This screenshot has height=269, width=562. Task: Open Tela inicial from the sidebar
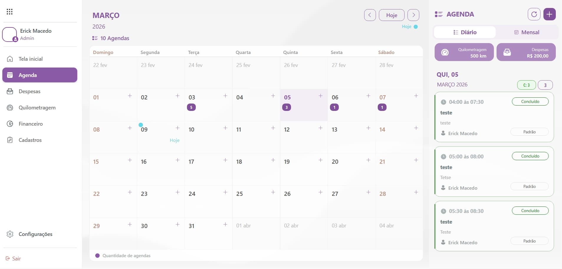[x=30, y=59]
